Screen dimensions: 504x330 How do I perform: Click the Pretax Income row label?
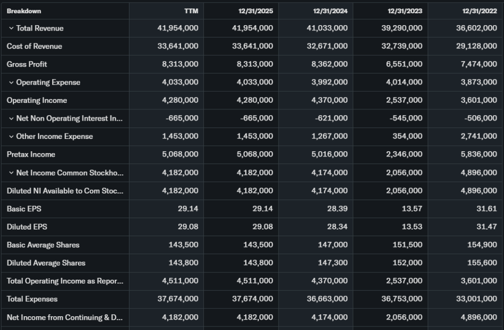(x=31, y=155)
